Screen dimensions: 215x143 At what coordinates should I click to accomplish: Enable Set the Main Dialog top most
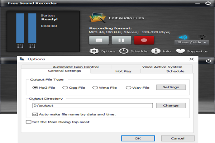(x=29, y=122)
